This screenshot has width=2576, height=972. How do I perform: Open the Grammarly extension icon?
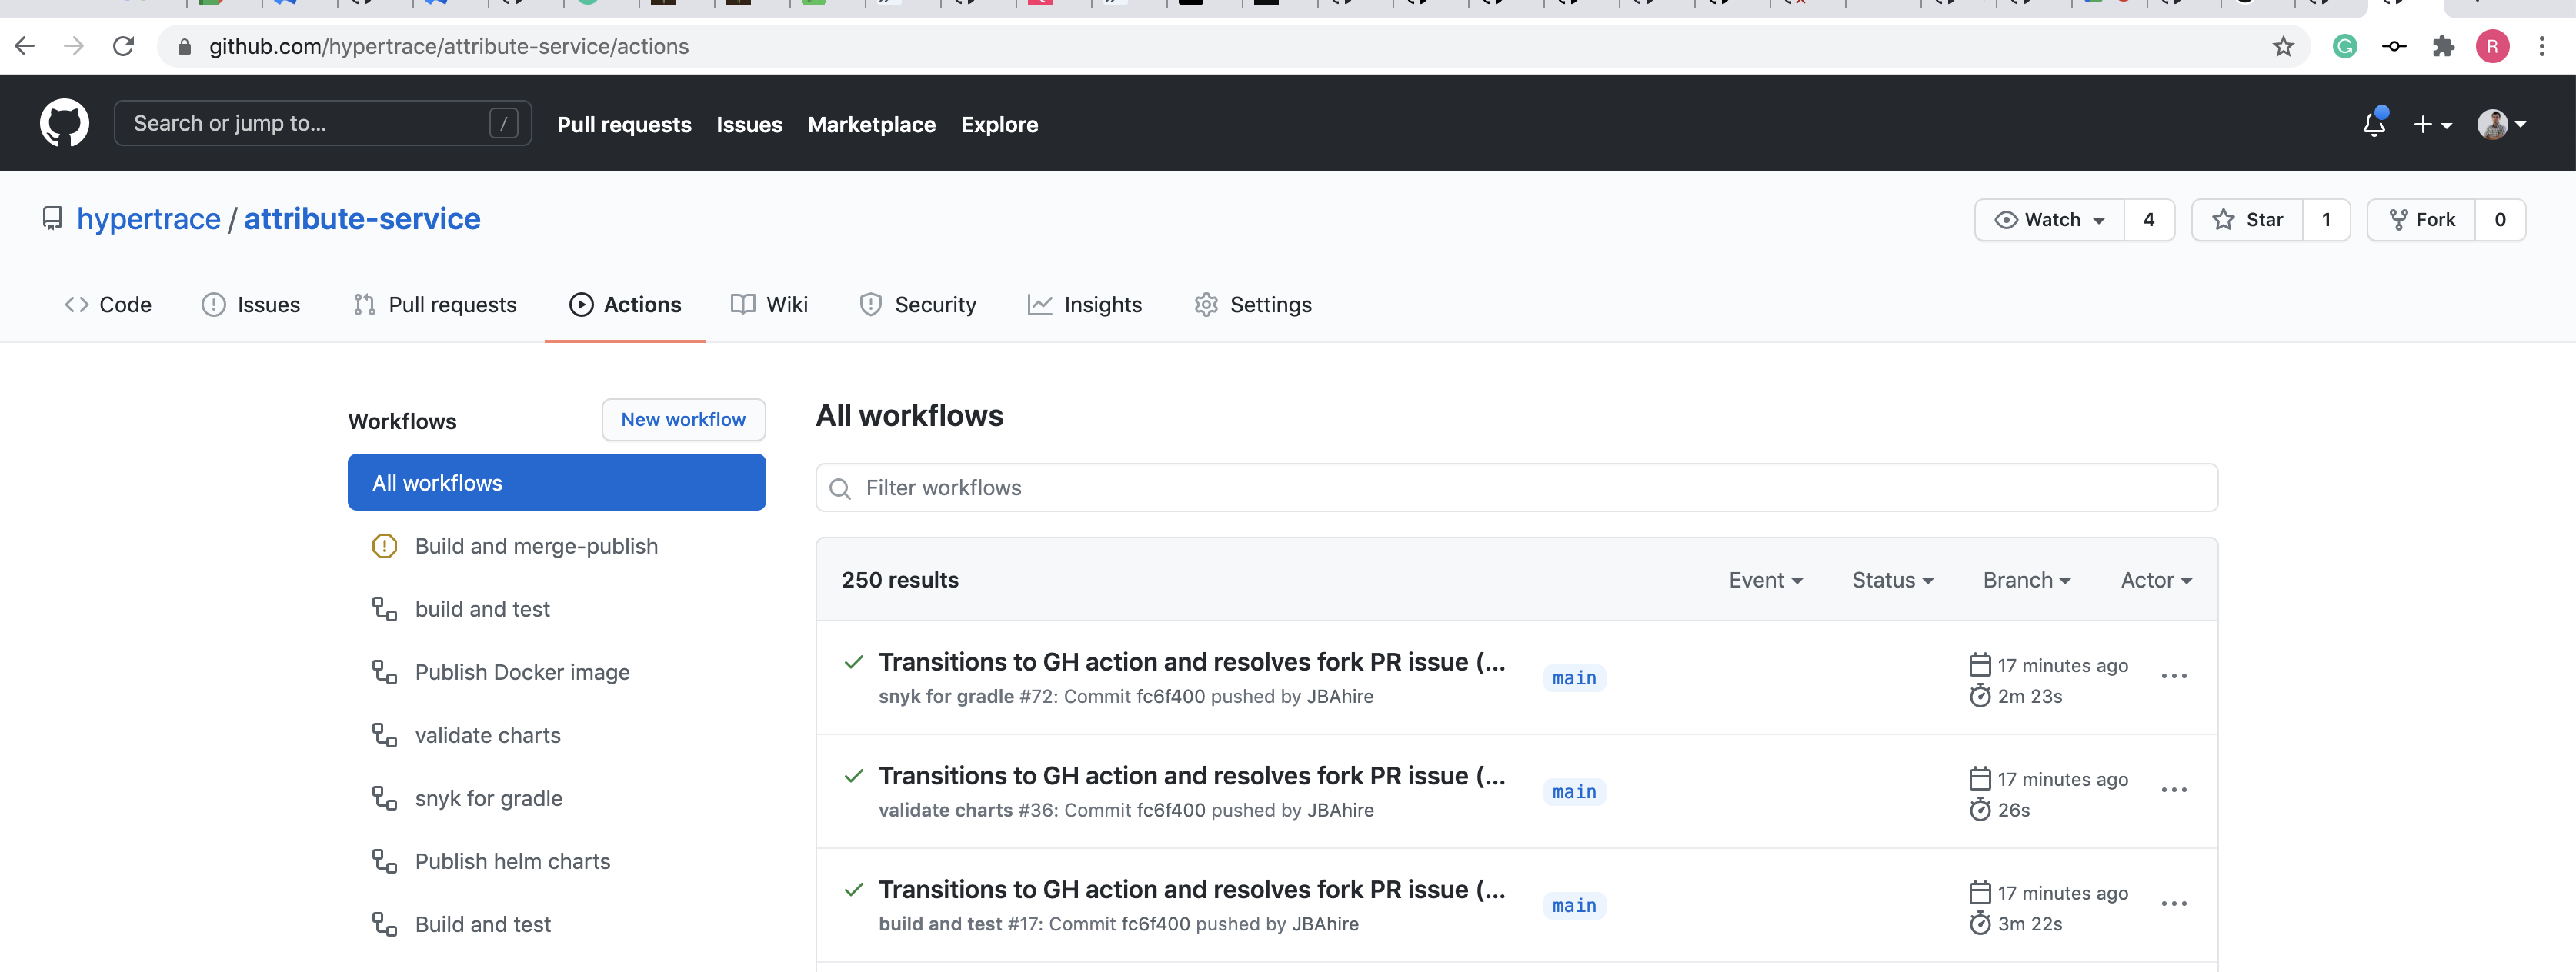2345,46
